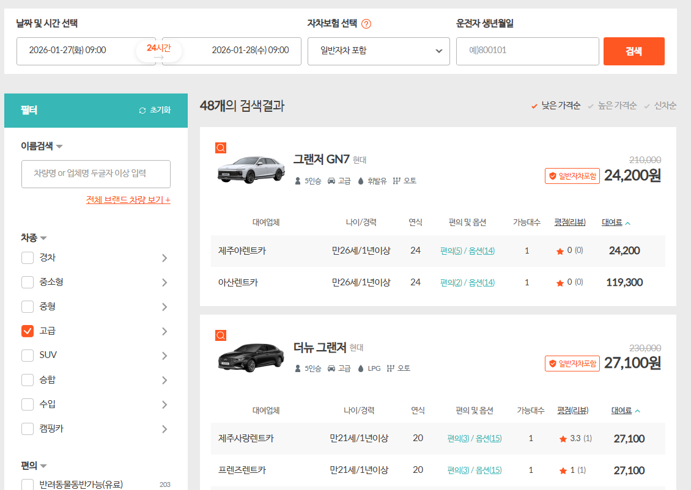Click the magnifier icon on 그랜저 GN7 card

(221, 148)
